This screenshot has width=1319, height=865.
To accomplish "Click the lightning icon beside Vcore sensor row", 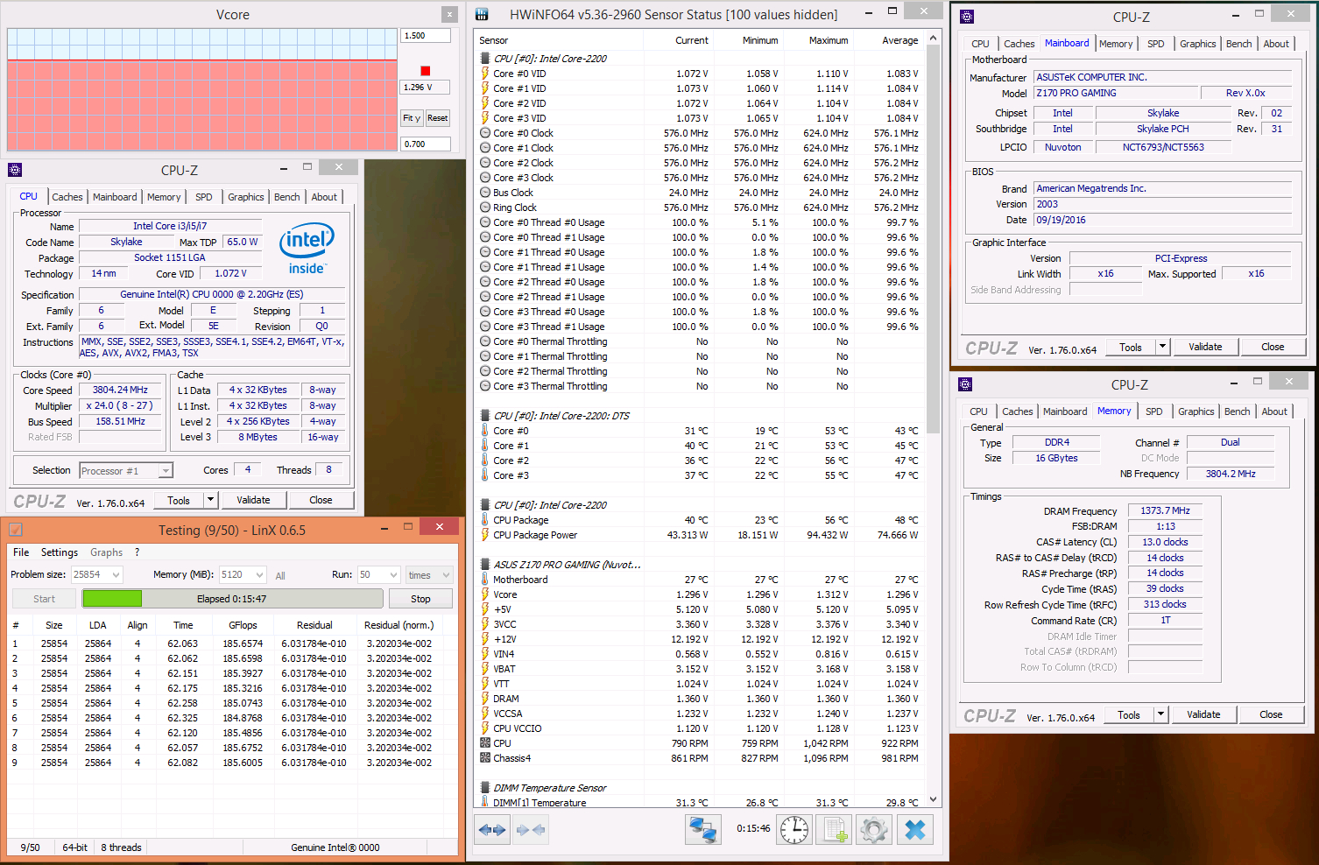I will [x=485, y=594].
